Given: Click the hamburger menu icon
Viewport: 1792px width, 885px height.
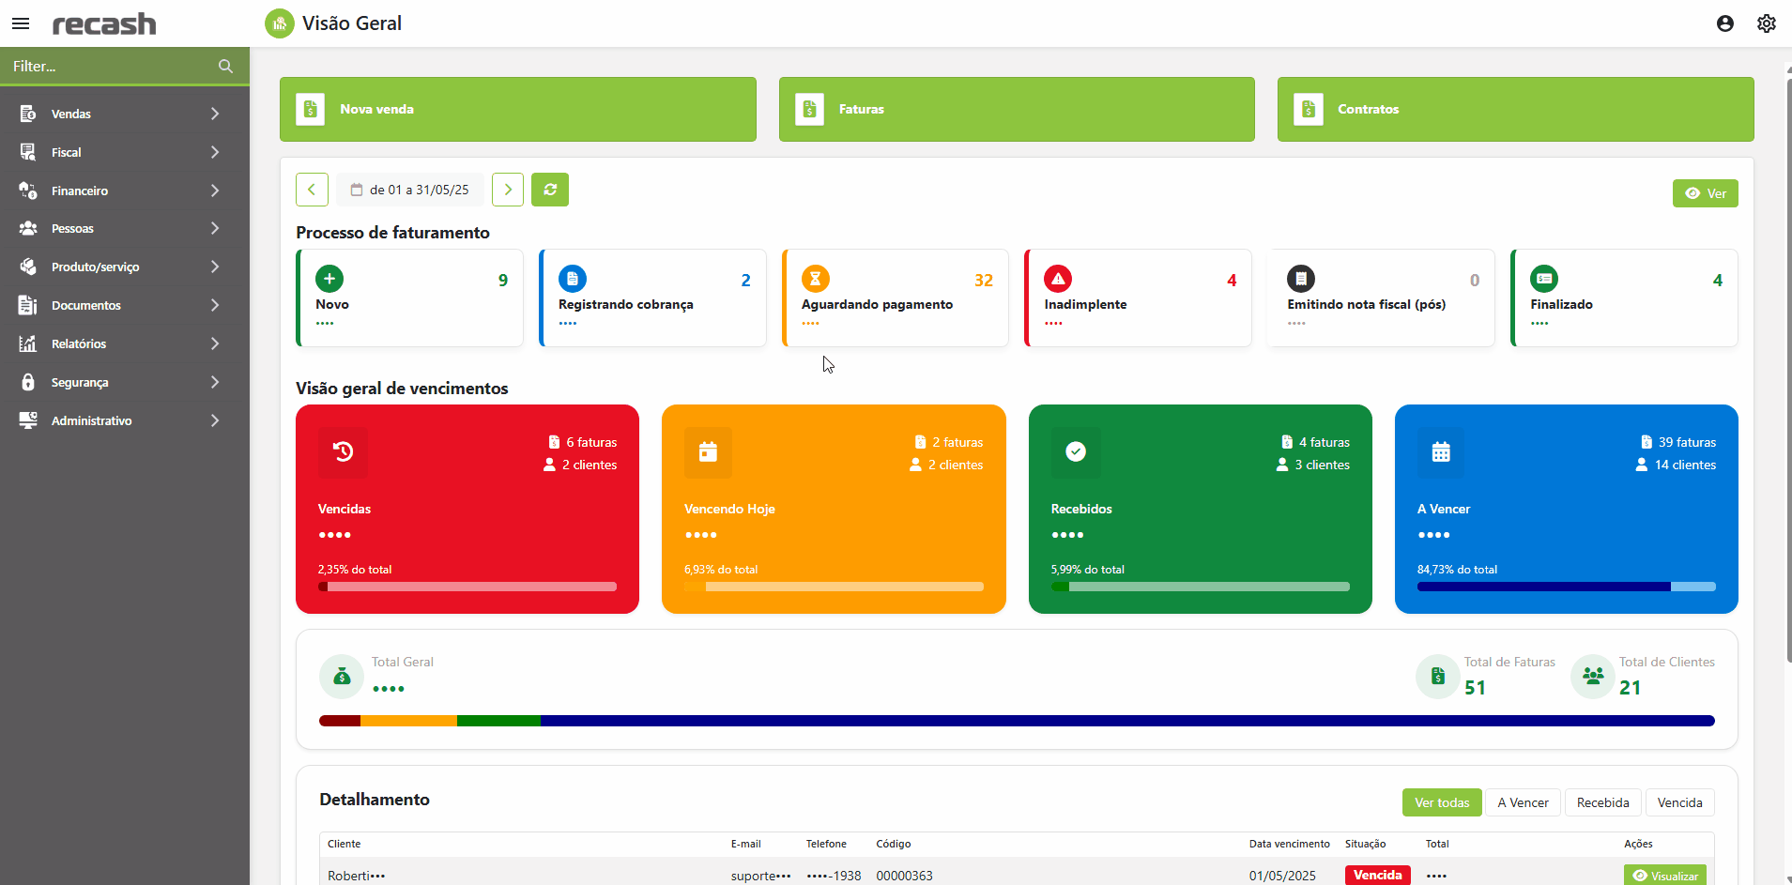Looking at the screenshot, I should coord(21,23).
